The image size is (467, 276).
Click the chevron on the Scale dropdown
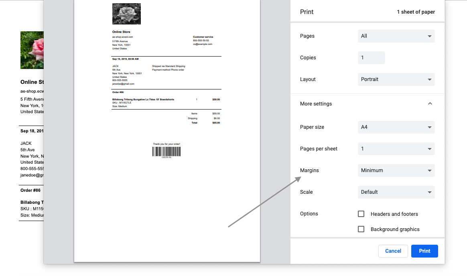[x=430, y=192]
